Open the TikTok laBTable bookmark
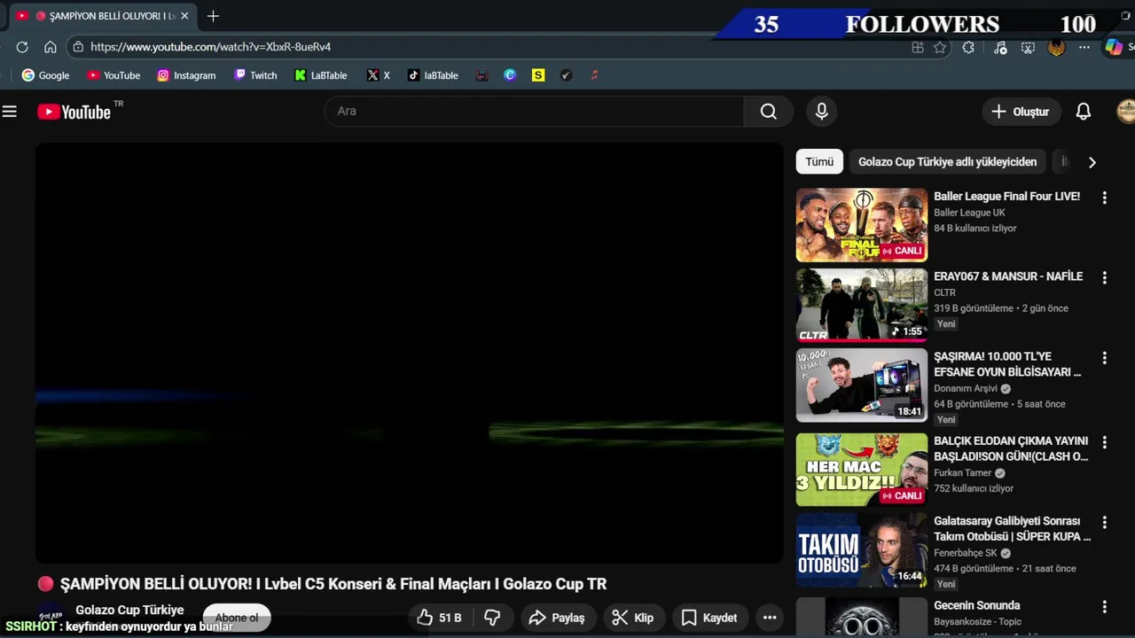 (433, 75)
